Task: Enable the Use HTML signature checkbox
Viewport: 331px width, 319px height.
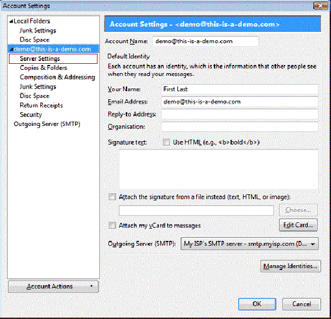Action: point(166,142)
